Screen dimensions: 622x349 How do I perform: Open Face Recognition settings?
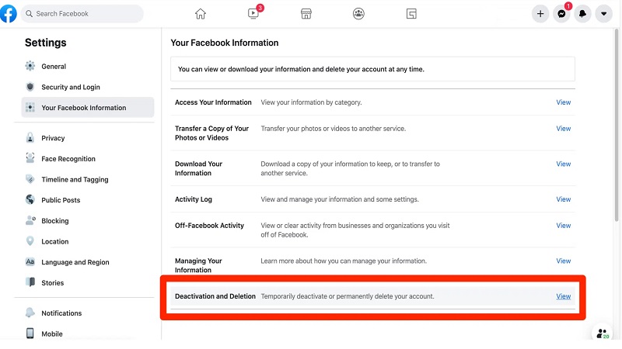(68, 159)
